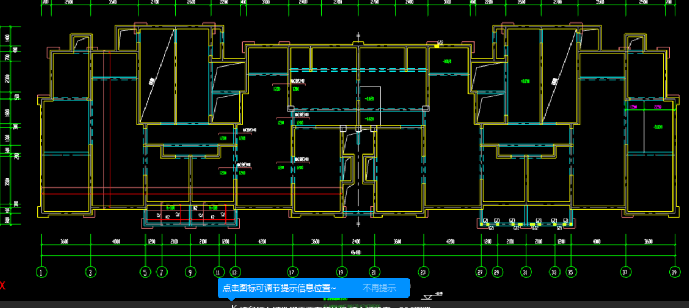Click grid axis bubble 9

click(x=190, y=272)
